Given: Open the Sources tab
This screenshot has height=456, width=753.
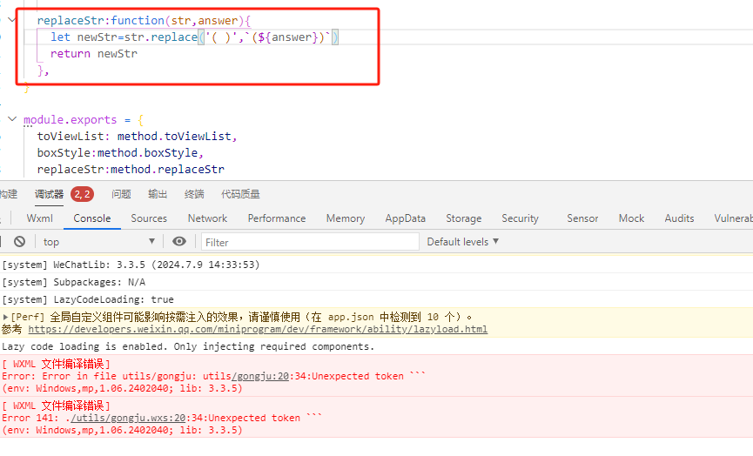Looking at the screenshot, I should pos(149,218).
